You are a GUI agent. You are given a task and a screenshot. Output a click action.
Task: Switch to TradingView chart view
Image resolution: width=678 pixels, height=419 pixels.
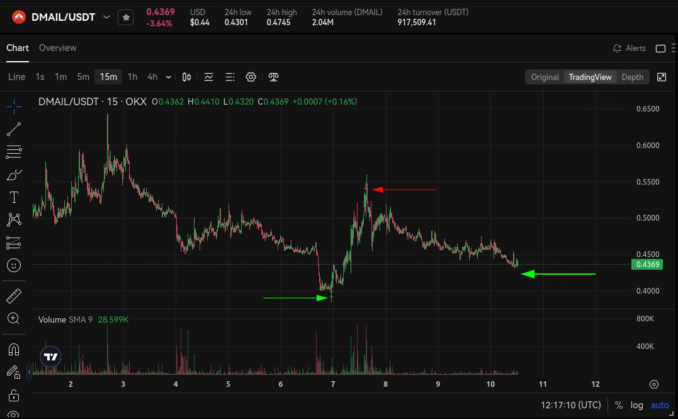pyautogui.click(x=590, y=77)
